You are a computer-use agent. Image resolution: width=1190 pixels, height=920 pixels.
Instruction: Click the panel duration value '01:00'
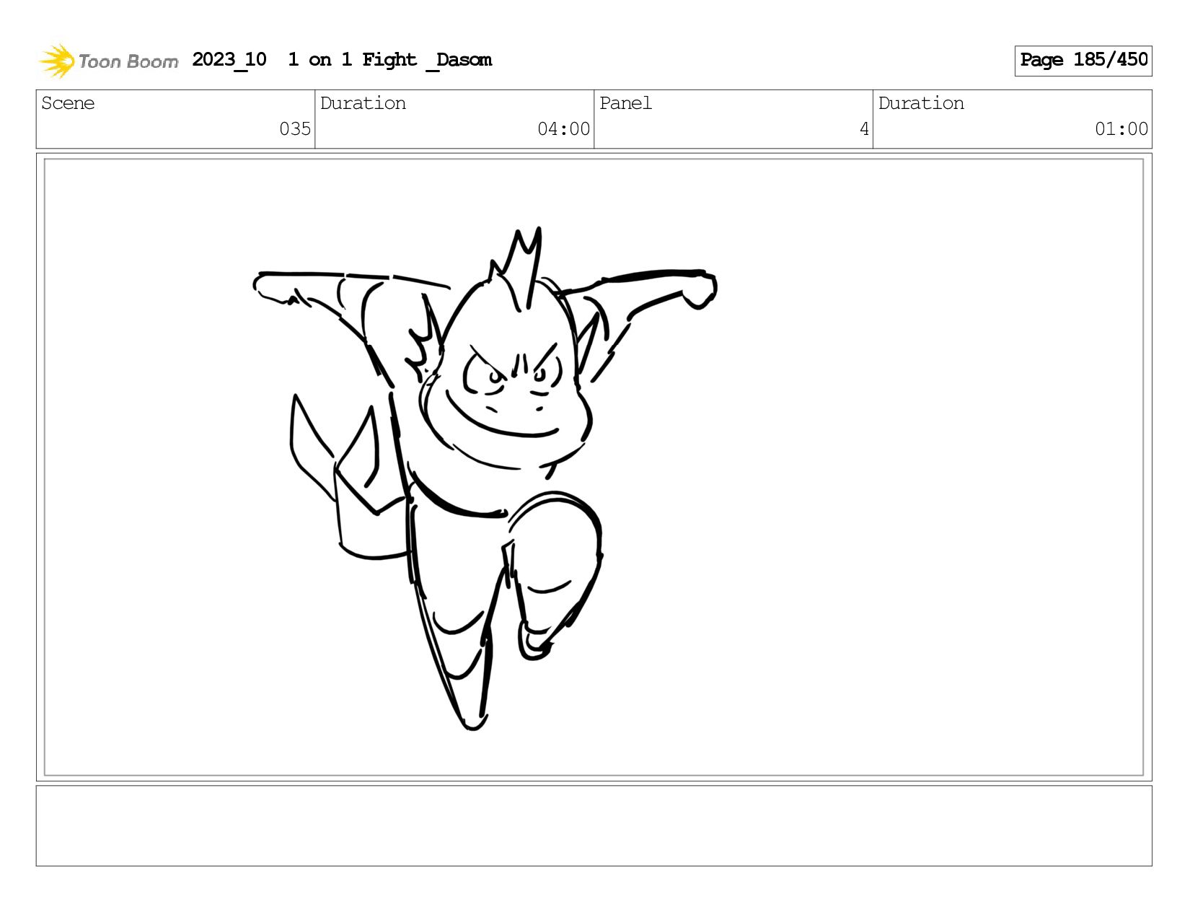(x=1121, y=129)
